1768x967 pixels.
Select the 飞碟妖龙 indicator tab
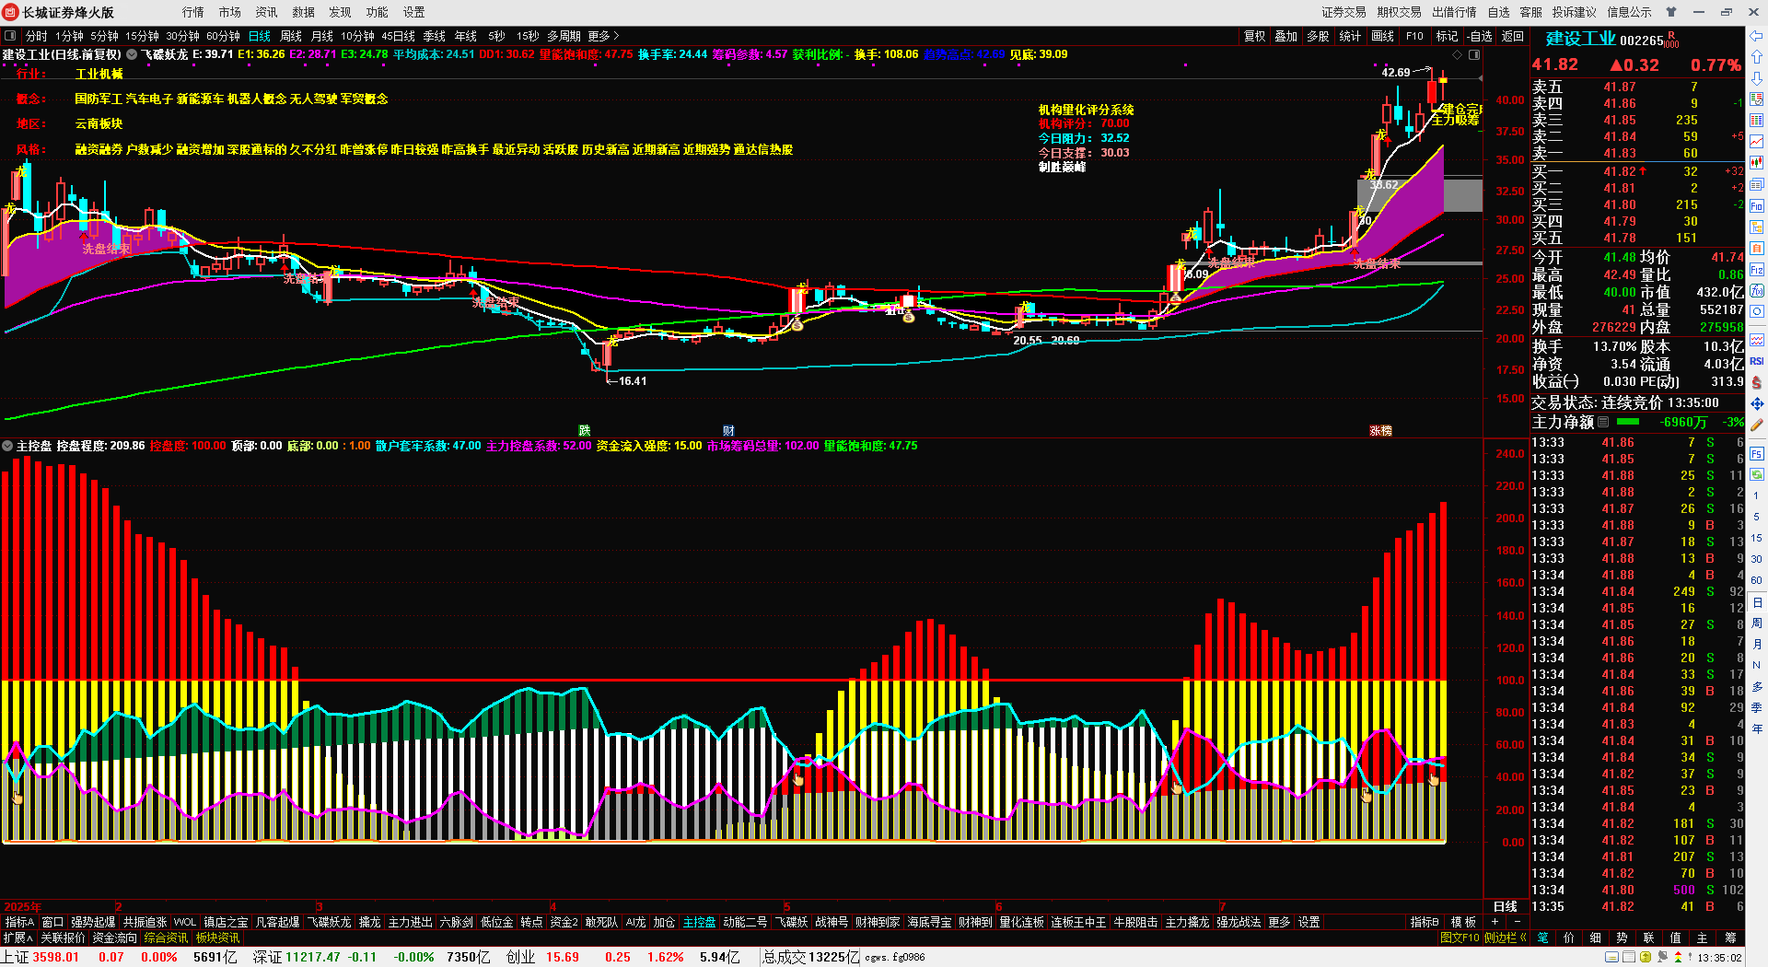pos(330,922)
